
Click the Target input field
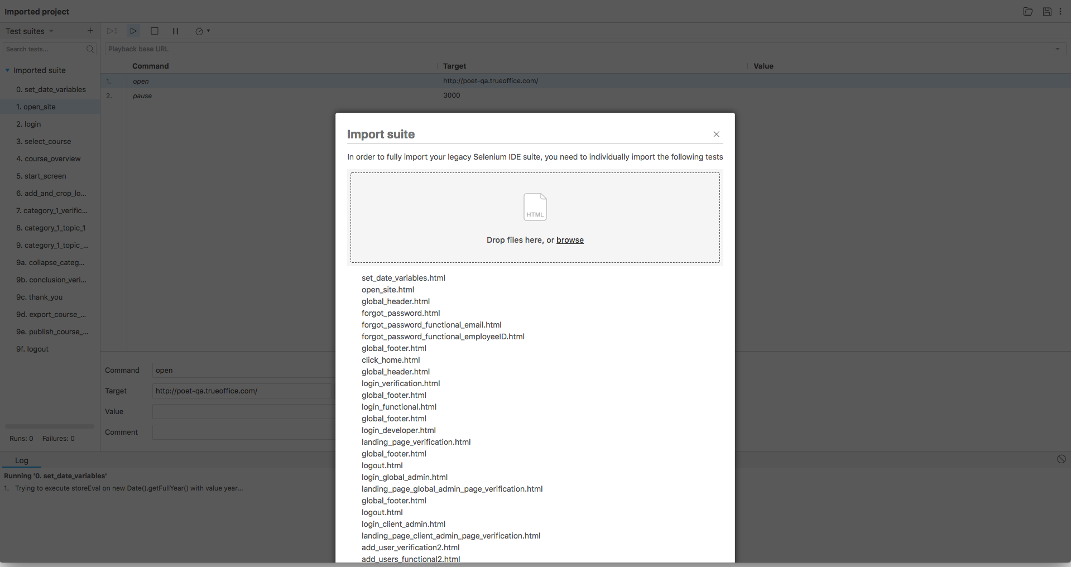click(x=242, y=391)
